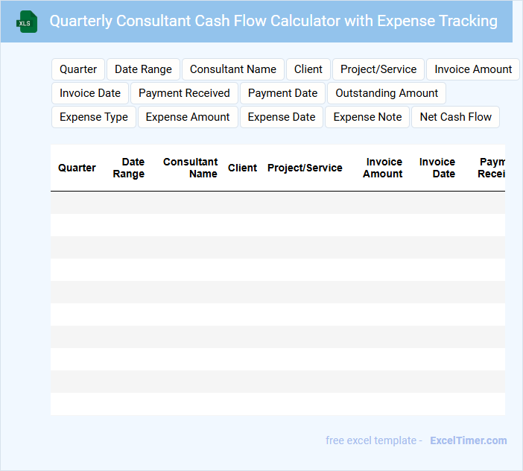523x471 pixels.
Task: Click the Net Cash Flow tag
Action: (455, 117)
